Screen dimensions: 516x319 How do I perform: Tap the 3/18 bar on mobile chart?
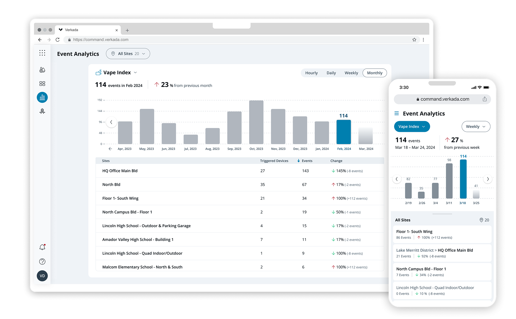coord(463,179)
